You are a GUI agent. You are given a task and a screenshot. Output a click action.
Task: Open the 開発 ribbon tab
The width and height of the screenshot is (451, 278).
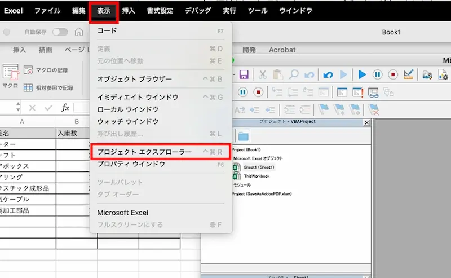tap(249, 50)
